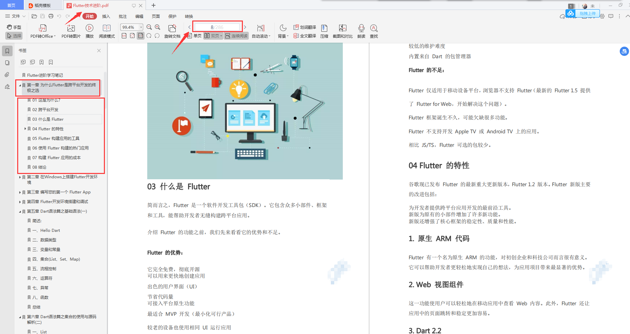Open the feedback chat icon

pyautogui.click(x=611, y=16)
